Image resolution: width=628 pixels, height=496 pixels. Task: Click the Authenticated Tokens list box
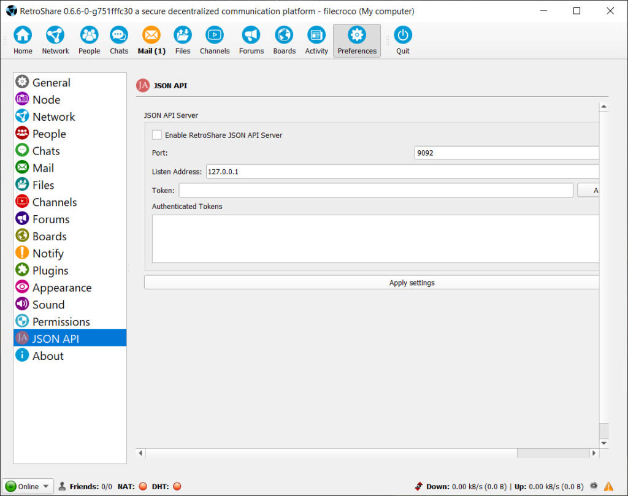coord(375,239)
